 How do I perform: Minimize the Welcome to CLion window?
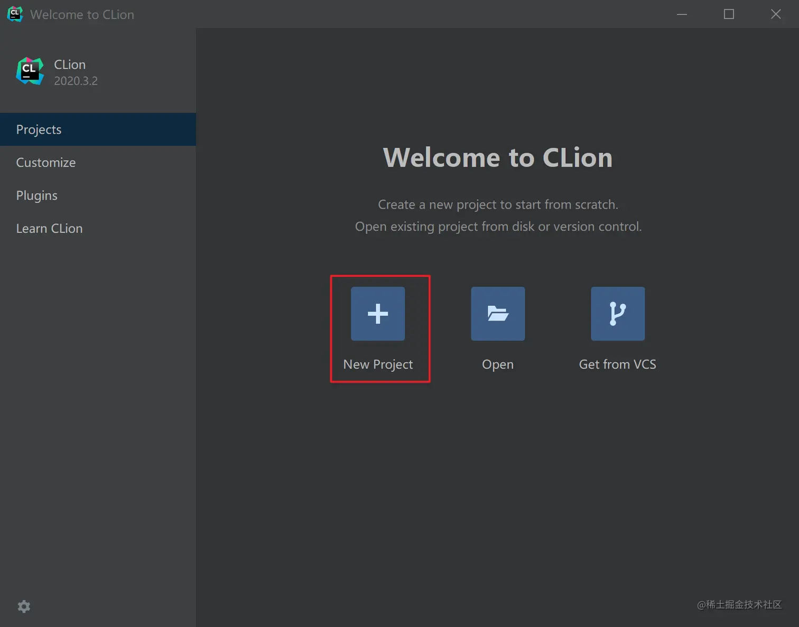(x=682, y=14)
